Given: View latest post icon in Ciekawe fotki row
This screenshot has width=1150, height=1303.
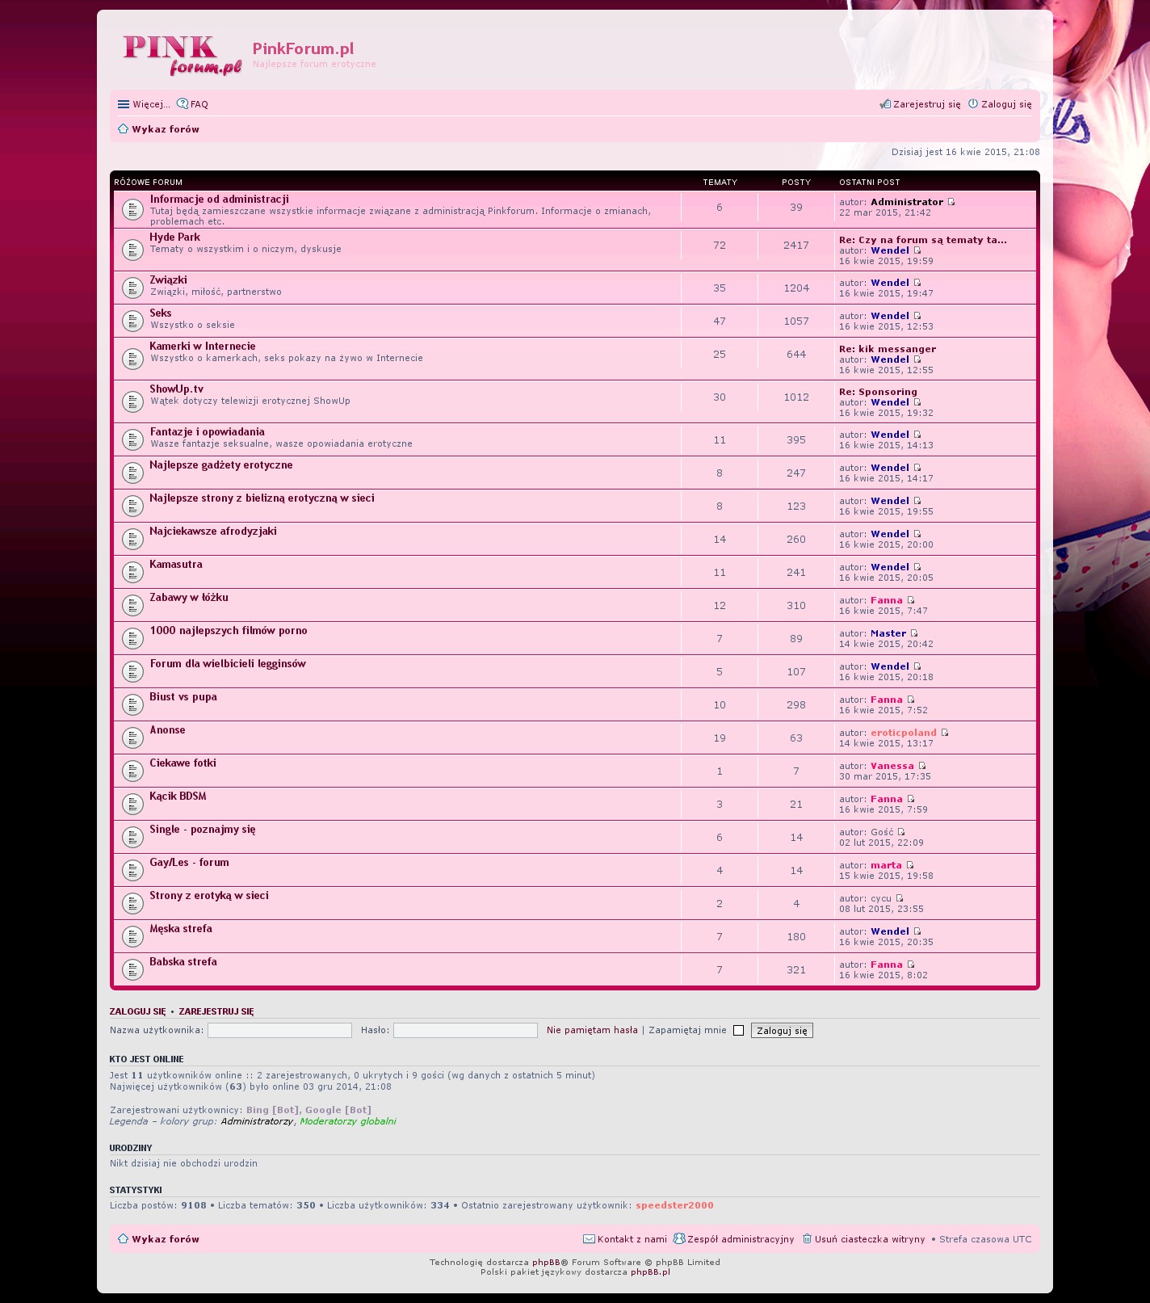Looking at the screenshot, I should coord(922,766).
